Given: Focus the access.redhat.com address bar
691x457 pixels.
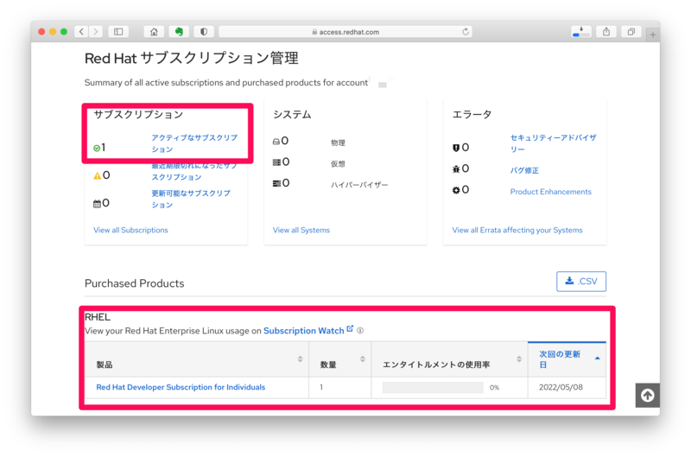Looking at the screenshot, I should tap(345, 32).
